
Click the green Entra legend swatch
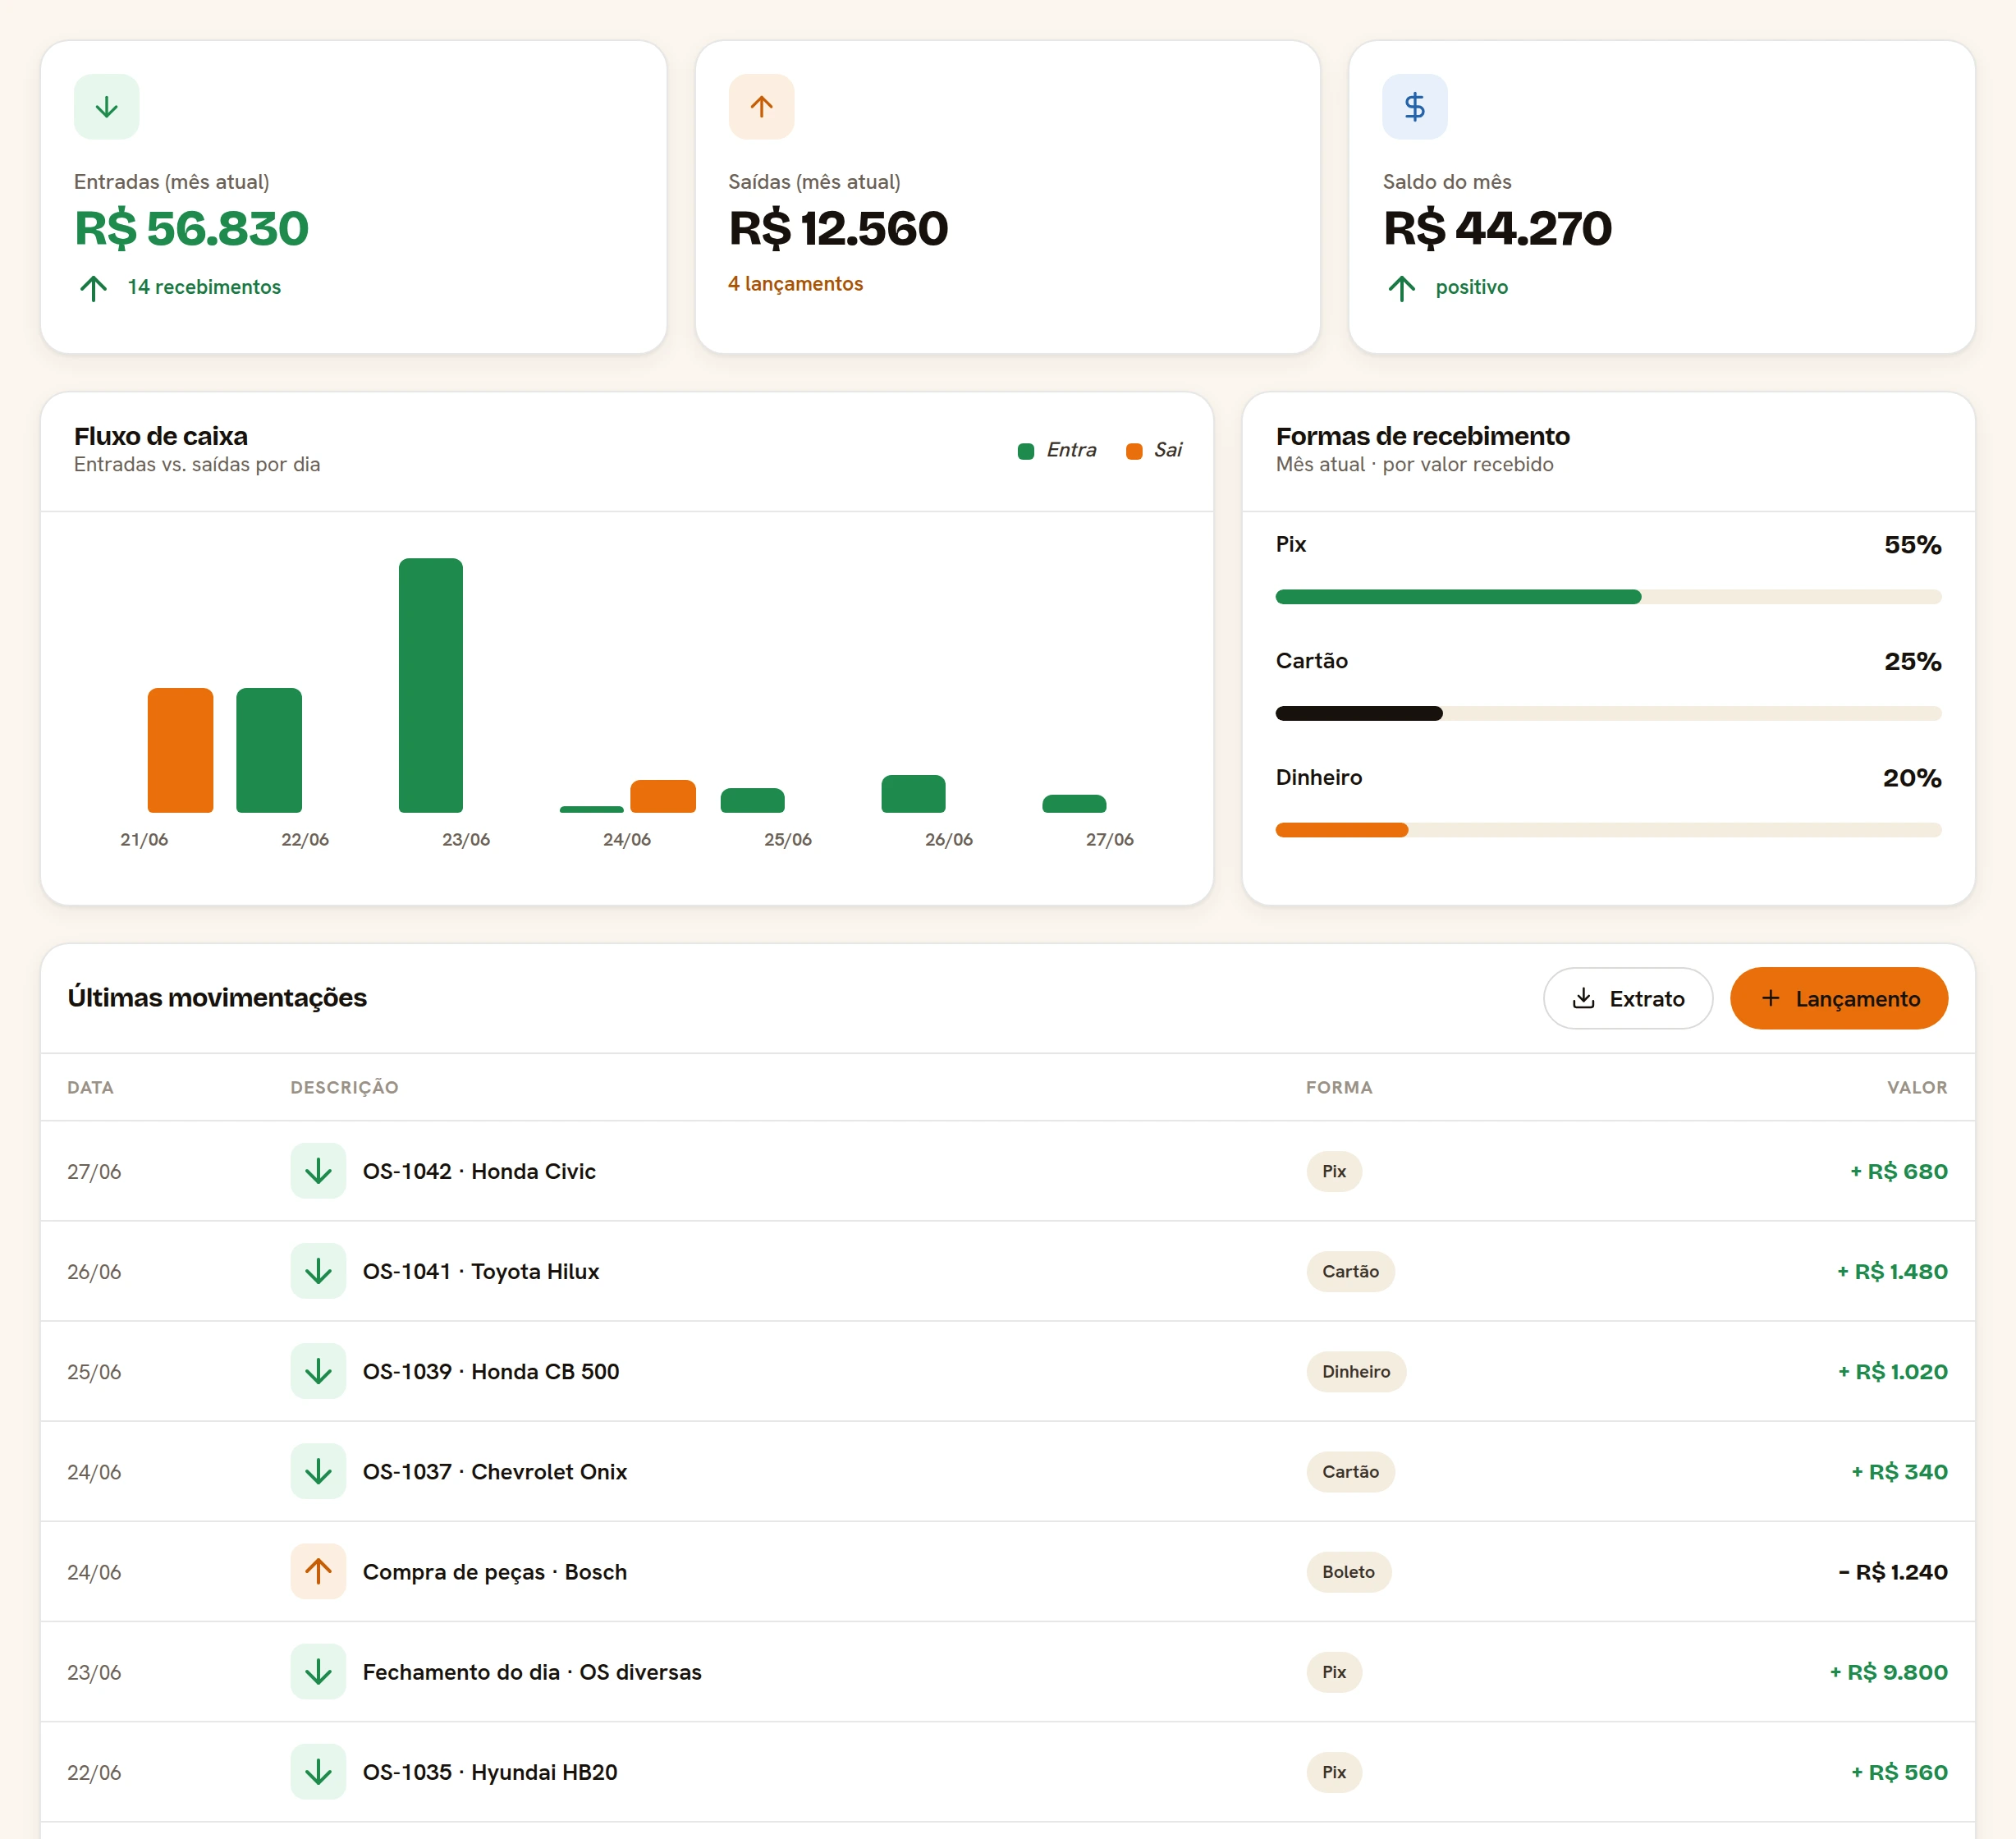1025,451
